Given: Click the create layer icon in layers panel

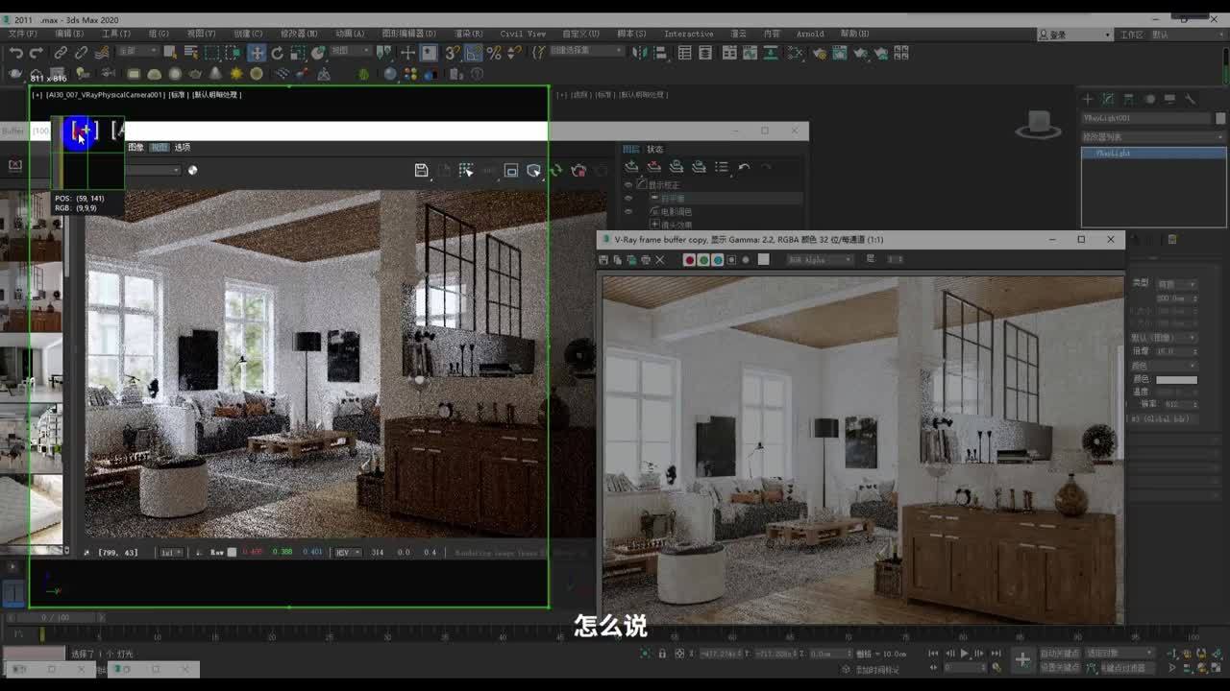Looking at the screenshot, I should click(x=631, y=167).
